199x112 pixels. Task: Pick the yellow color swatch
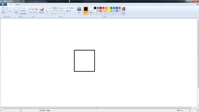click(x=109, y=8)
